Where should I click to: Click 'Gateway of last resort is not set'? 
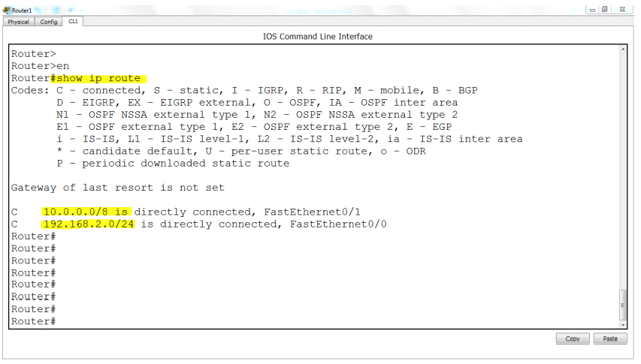(x=118, y=188)
